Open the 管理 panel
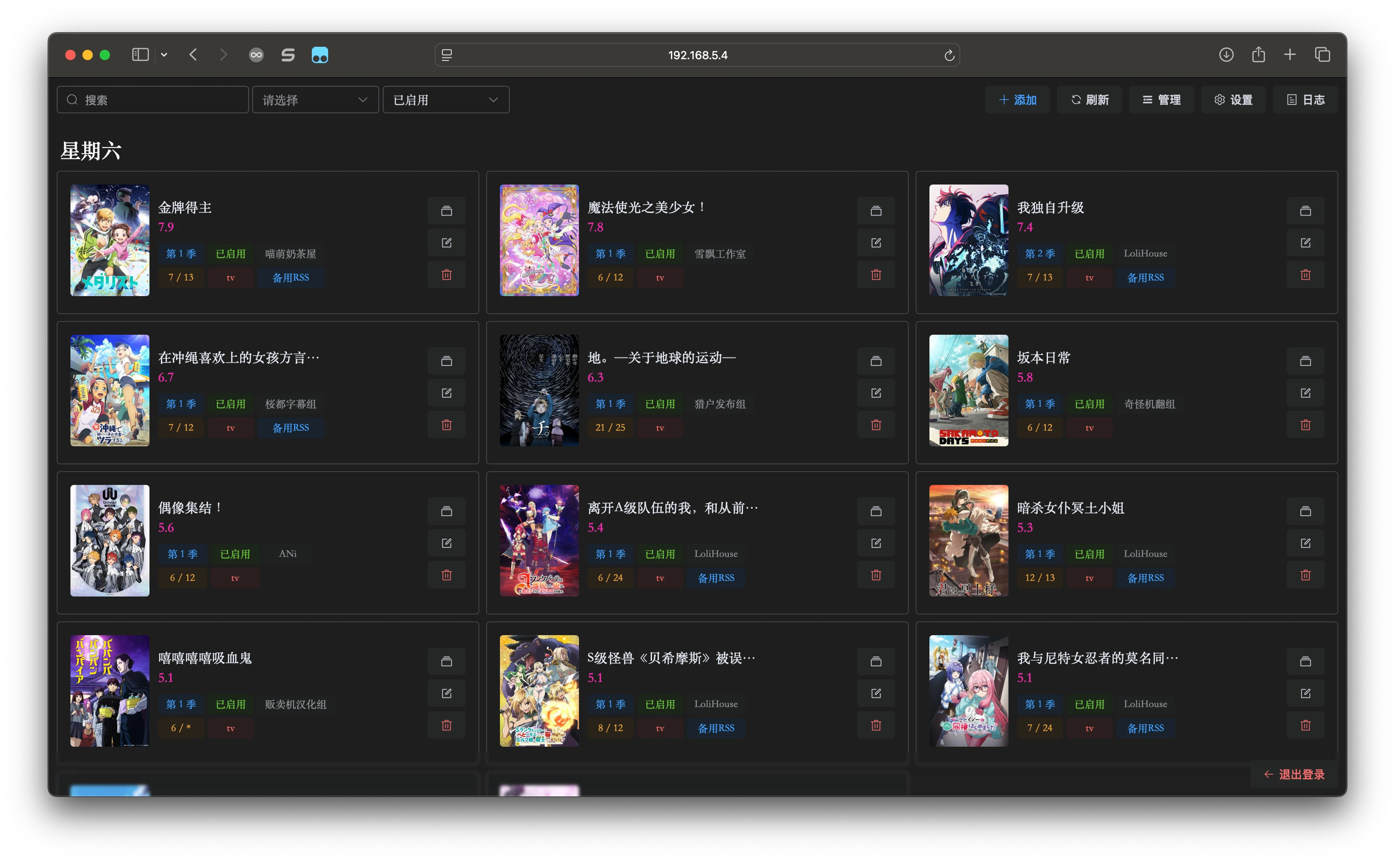The width and height of the screenshot is (1395, 860). point(1161,99)
